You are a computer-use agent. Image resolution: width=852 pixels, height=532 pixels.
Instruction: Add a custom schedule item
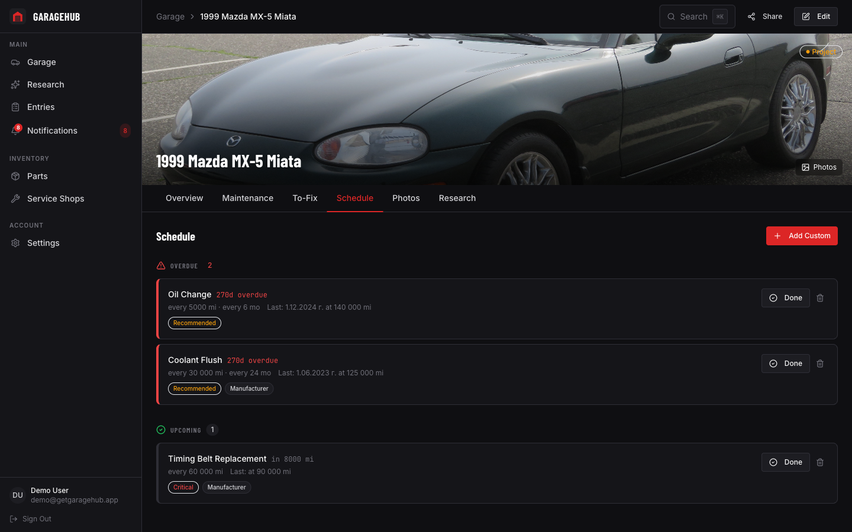[x=802, y=236]
